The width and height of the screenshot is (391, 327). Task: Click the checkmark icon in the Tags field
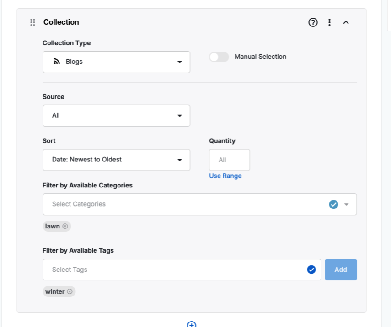click(311, 270)
